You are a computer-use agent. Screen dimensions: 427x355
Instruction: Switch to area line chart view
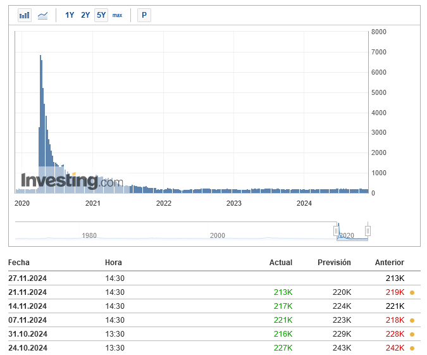[43, 15]
